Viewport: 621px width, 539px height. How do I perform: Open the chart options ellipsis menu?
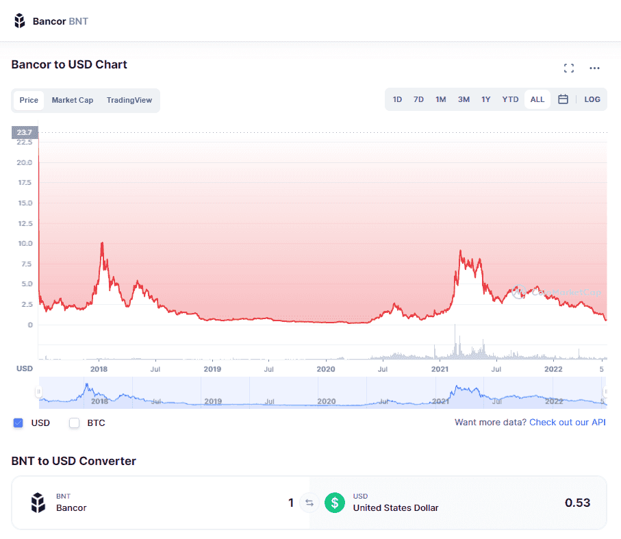pyautogui.click(x=594, y=68)
